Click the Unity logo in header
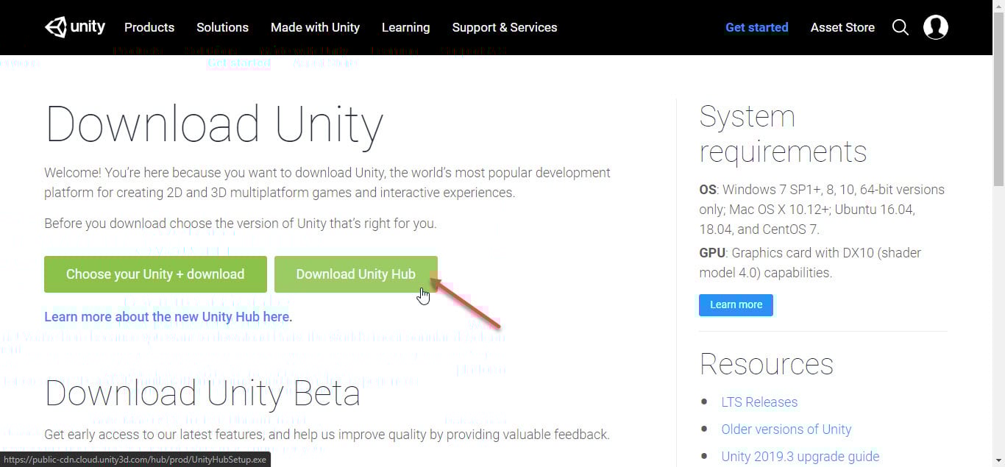The width and height of the screenshot is (1005, 467). point(75,27)
